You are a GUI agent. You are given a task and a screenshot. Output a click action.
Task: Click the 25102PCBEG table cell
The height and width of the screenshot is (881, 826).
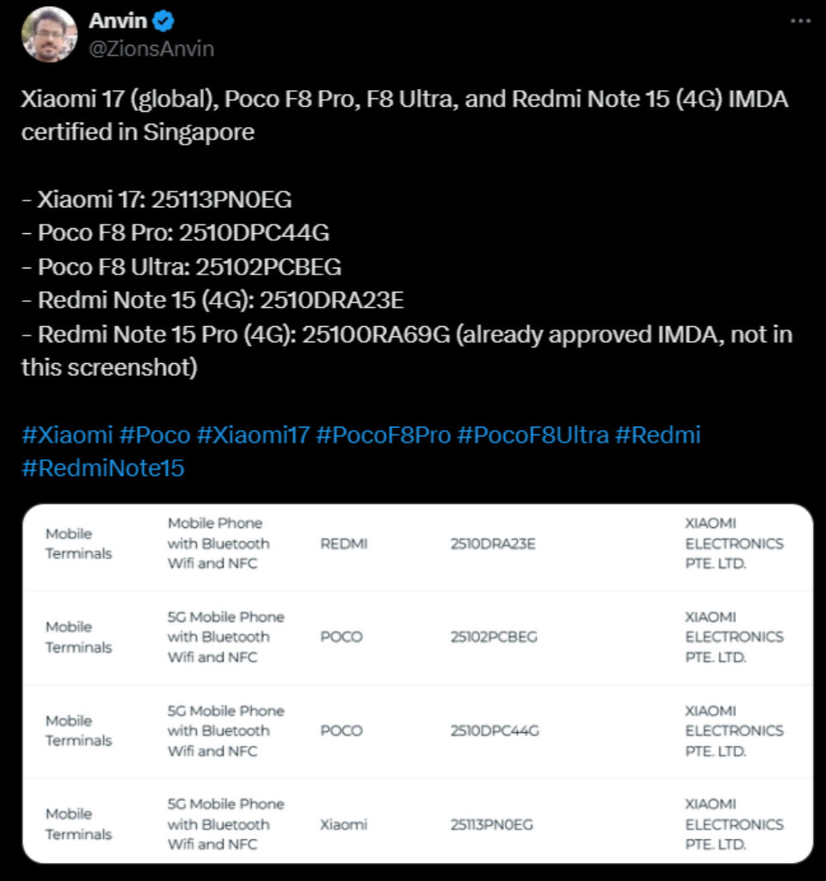(x=494, y=638)
